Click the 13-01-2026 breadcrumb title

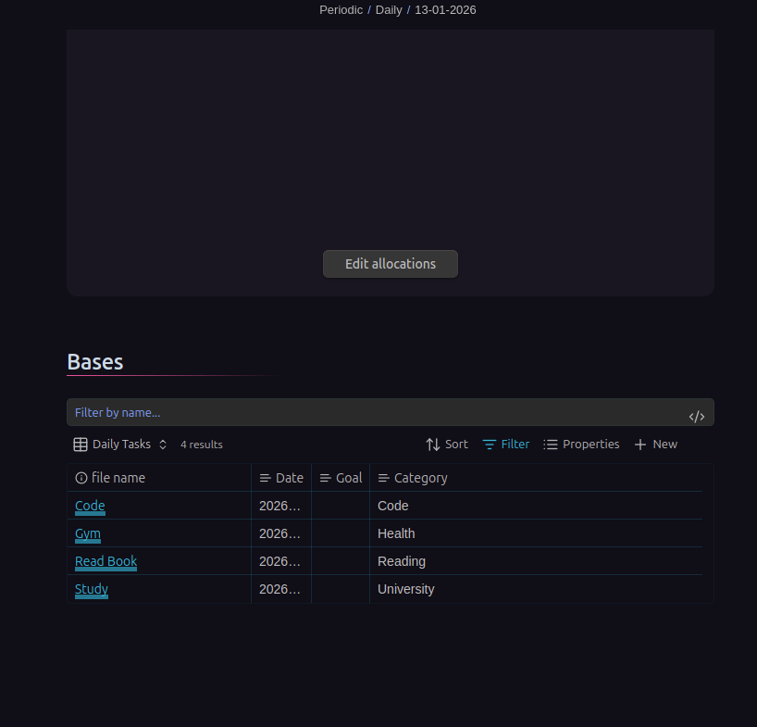[x=445, y=9]
